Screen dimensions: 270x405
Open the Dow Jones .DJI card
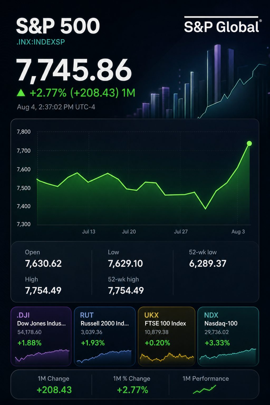[x=41, y=336]
